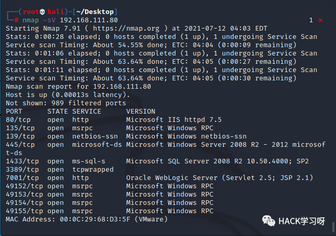Click the microsoft-ds service name

point(97,145)
